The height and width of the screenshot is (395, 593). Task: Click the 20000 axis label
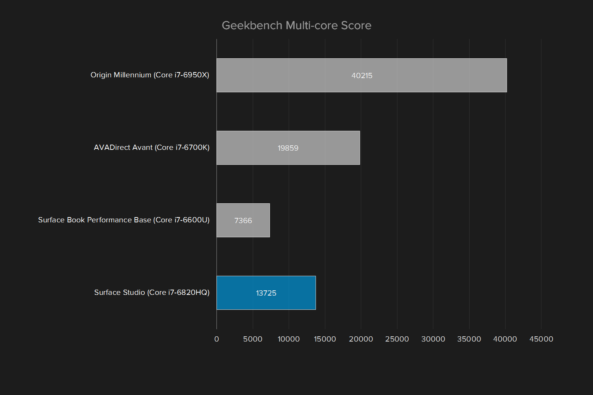pos(361,339)
